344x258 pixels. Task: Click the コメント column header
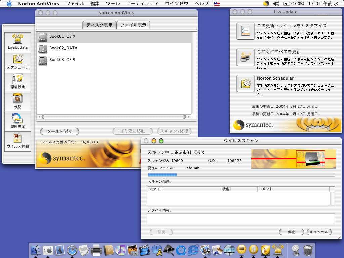pyautogui.click(x=293, y=189)
